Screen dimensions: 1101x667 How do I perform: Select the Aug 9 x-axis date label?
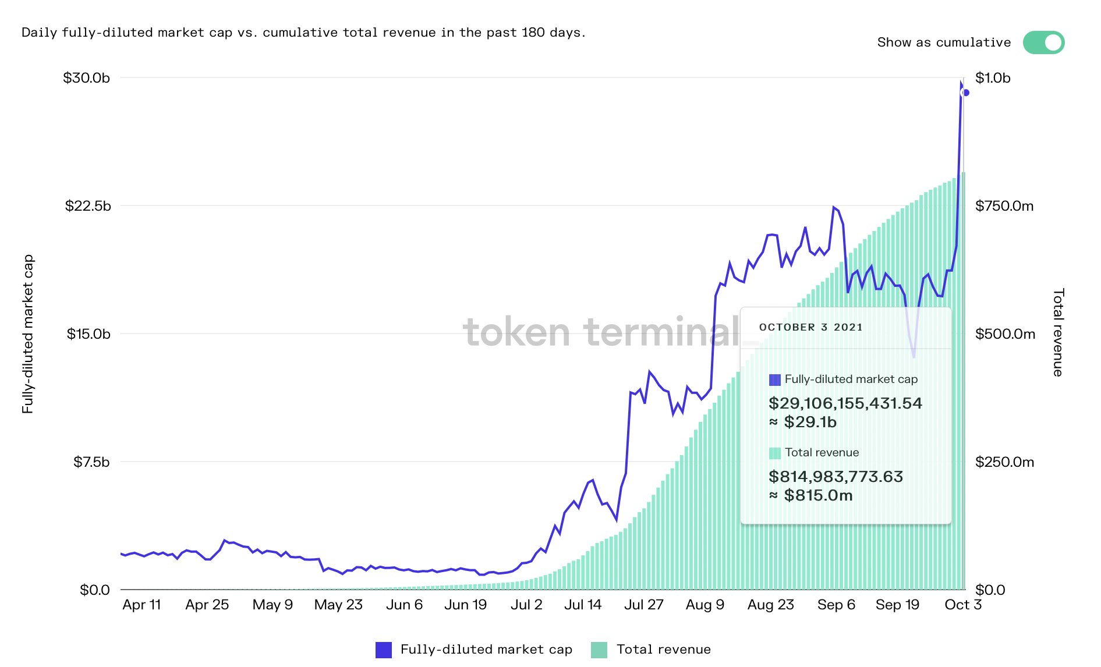(x=705, y=605)
